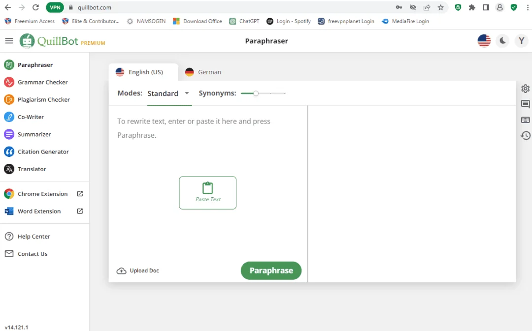The width and height of the screenshot is (532, 331).
Task: Switch to the English (US) tab
Action: click(143, 72)
